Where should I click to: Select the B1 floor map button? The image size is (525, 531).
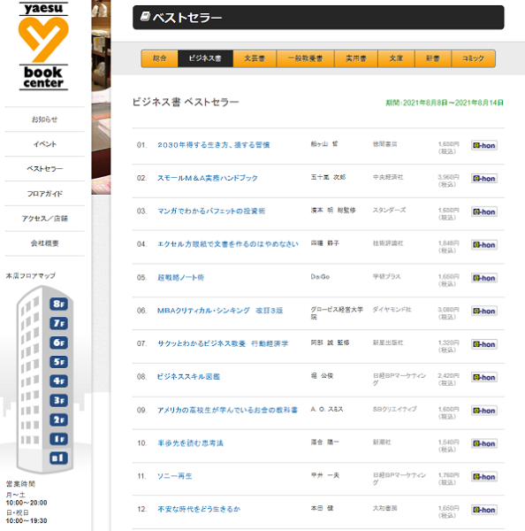(58, 458)
